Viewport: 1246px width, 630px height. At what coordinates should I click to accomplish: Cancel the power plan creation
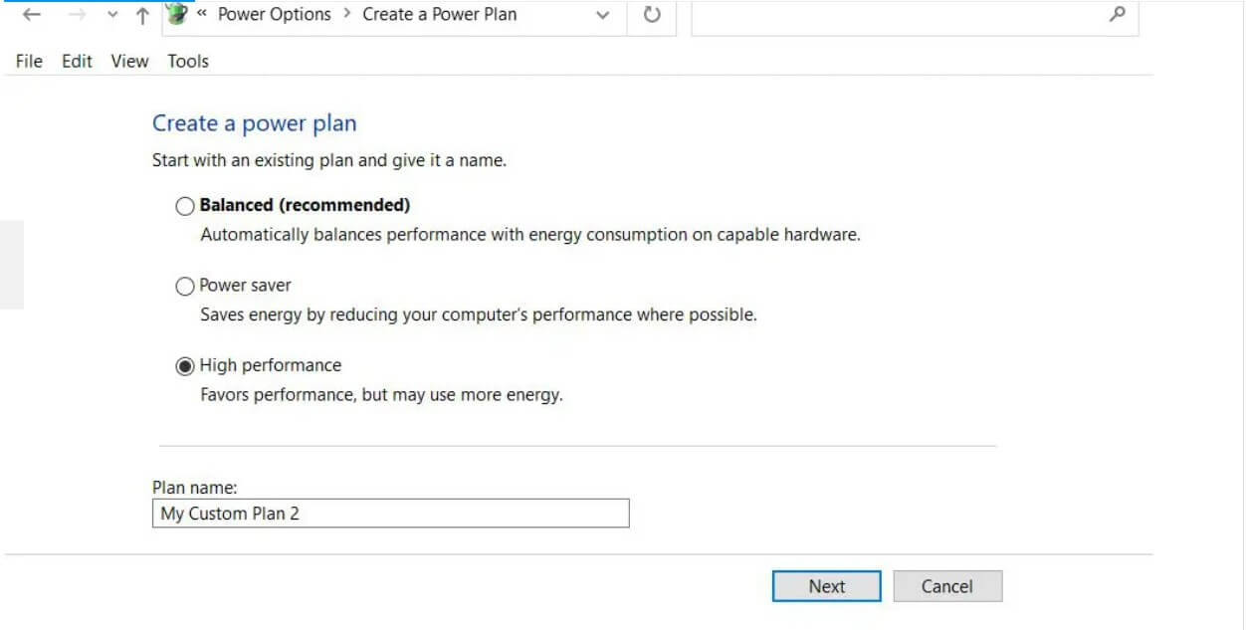pos(946,586)
